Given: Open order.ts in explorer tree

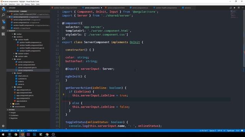Looking at the screenshot, I should pyautogui.click(x=21, y=81).
